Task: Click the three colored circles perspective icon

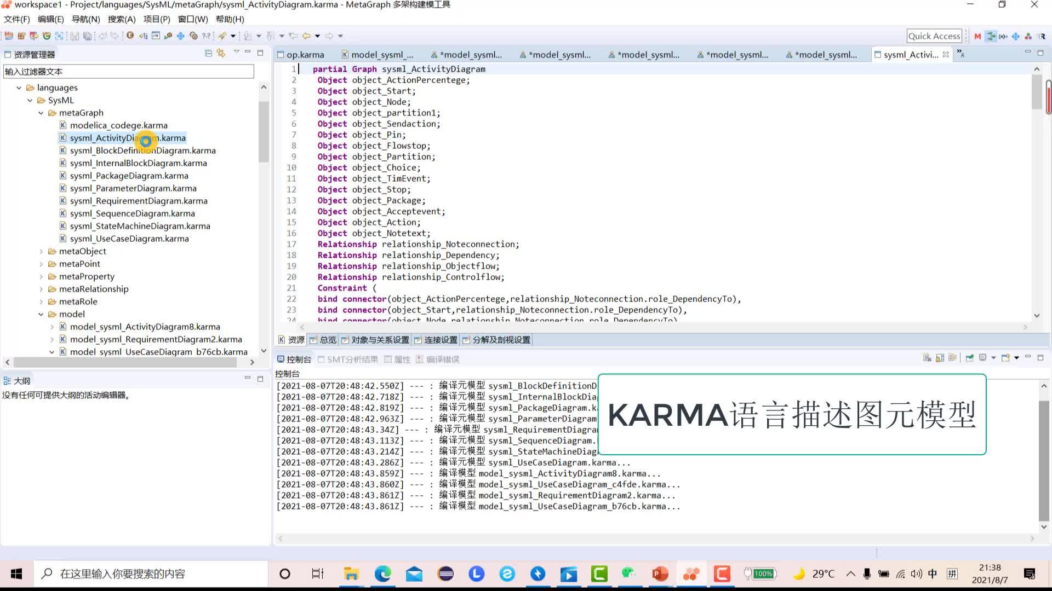Action: coord(1028,36)
